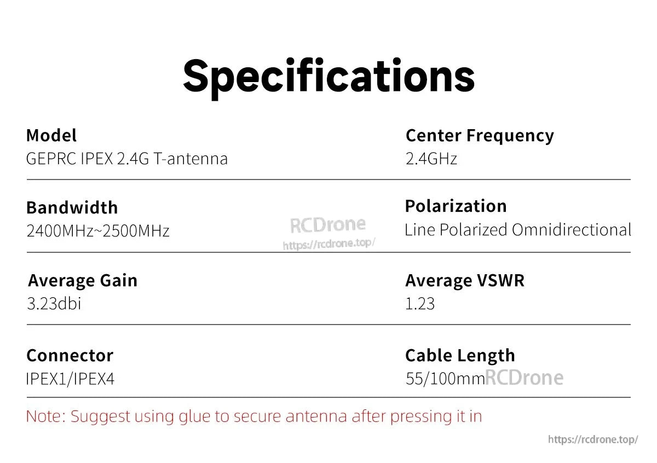This screenshot has width=657, height=463.
Task: Click the Connector label
Action: click(70, 355)
